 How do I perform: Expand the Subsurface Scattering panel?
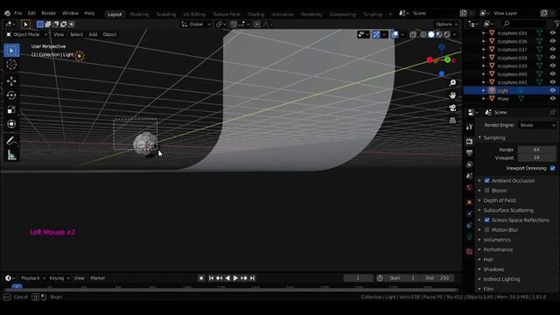click(479, 210)
